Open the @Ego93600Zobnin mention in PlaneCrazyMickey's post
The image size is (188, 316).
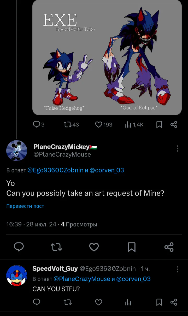coord(56,170)
